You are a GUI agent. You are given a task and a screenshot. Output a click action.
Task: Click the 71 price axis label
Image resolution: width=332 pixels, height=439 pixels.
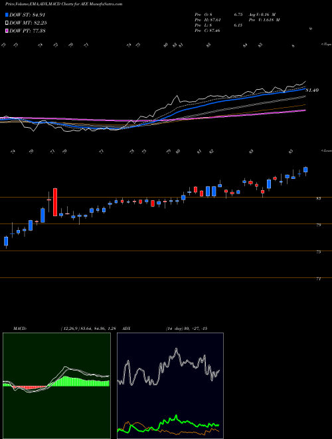click(318, 279)
